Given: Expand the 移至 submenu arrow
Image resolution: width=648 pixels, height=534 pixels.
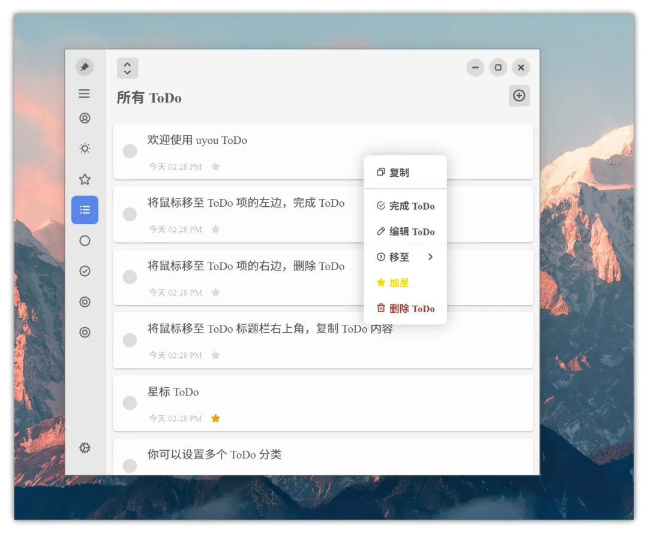Looking at the screenshot, I should click(431, 257).
